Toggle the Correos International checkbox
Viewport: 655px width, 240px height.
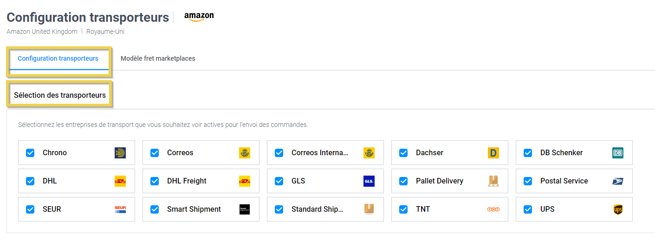click(x=279, y=153)
